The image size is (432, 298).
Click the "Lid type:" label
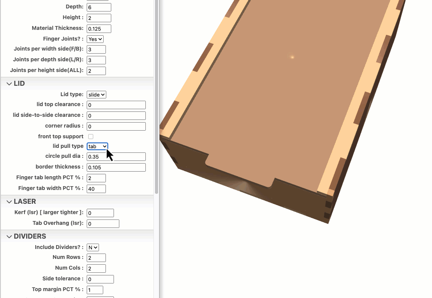coord(72,94)
